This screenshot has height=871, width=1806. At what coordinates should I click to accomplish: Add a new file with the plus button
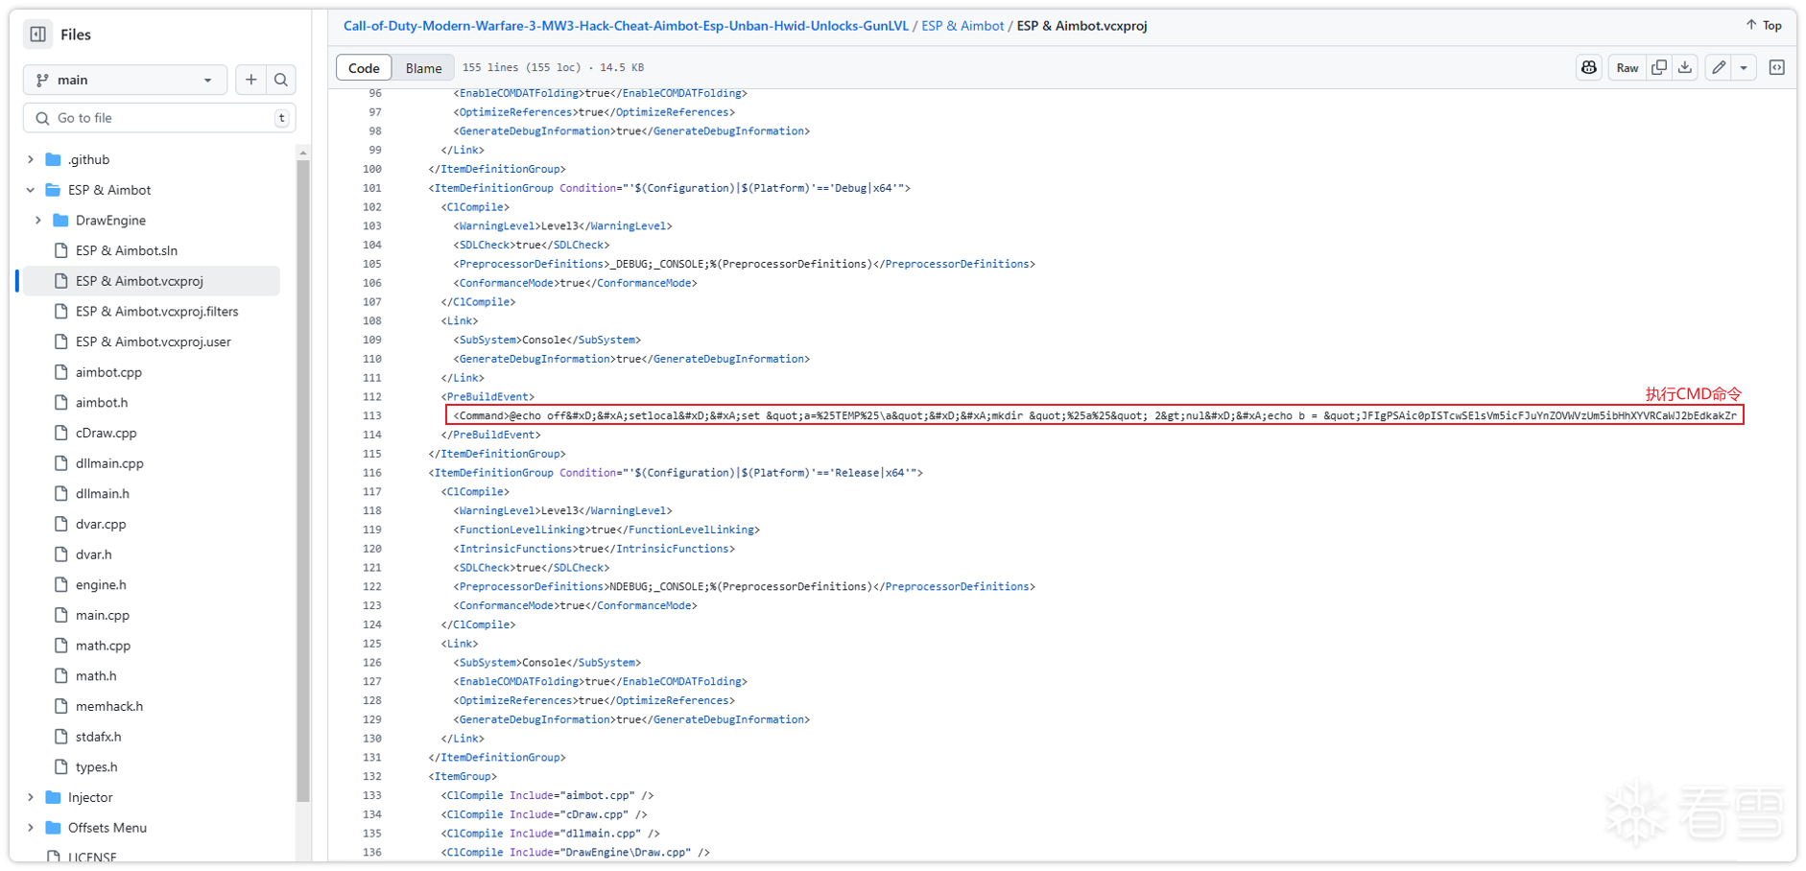tap(251, 80)
